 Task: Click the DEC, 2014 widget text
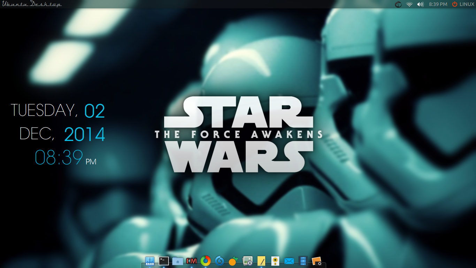click(x=62, y=134)
